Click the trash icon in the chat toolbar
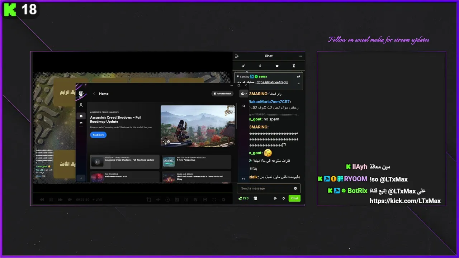The height and width of the screenshot is (258, 459). pyautogui.click(x=260, y=66)
